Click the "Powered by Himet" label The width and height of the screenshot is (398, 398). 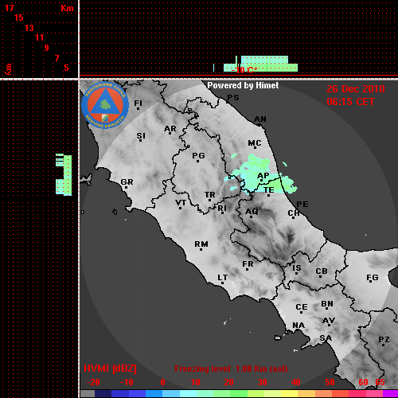(243, 85)
